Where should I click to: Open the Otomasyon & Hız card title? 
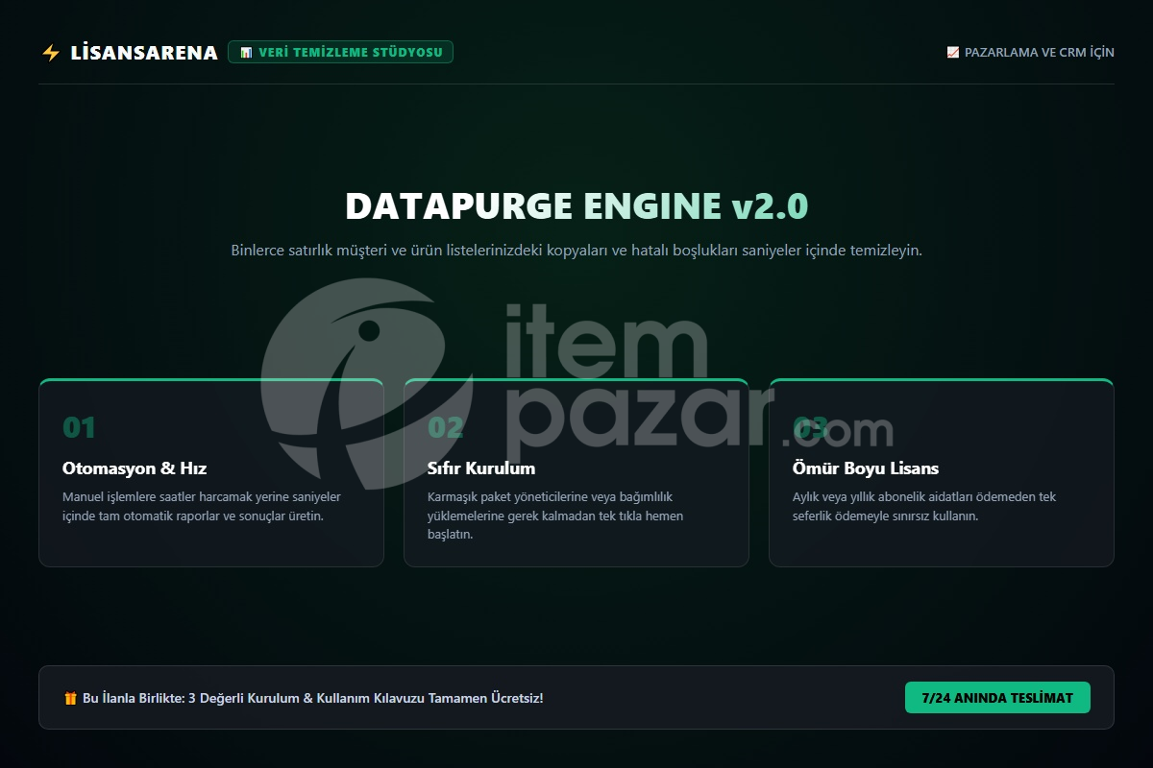pyautogui.click(x=135, y=468)
